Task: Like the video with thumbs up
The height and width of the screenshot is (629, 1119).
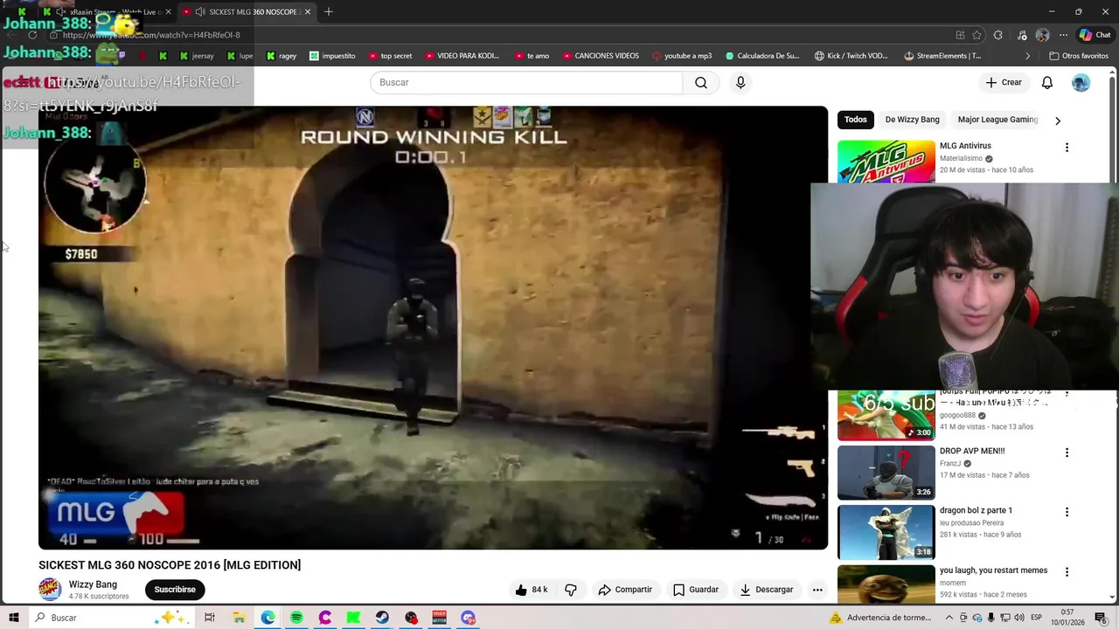Action: point(532,590)
